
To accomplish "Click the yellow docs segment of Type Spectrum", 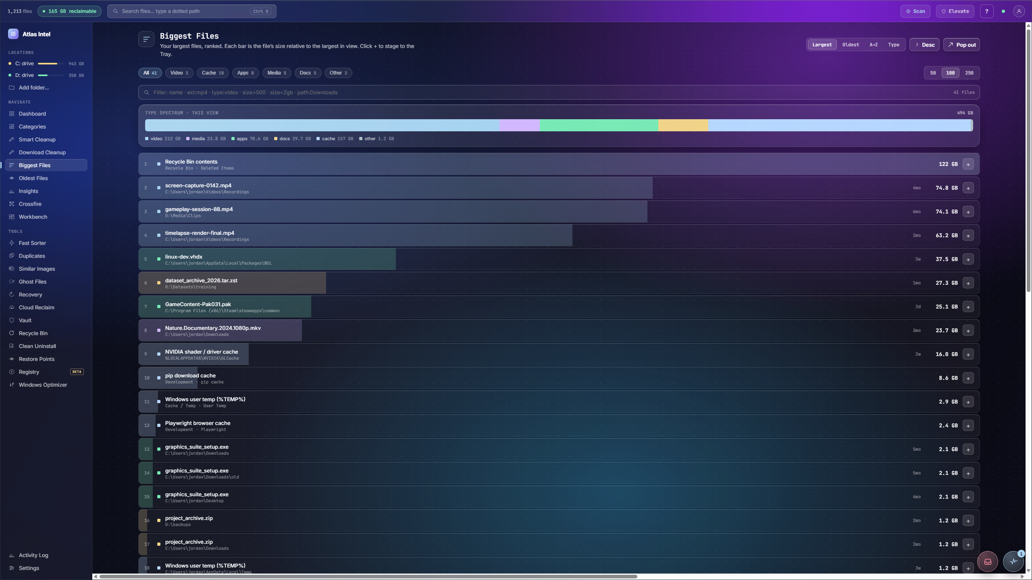I will point(683,125).
